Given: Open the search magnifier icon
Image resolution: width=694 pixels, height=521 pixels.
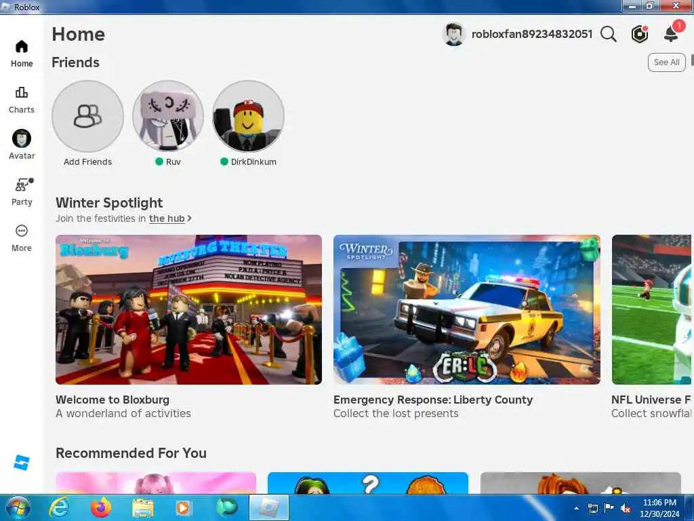Looking at the screenshot, I should tap(609, 34).
